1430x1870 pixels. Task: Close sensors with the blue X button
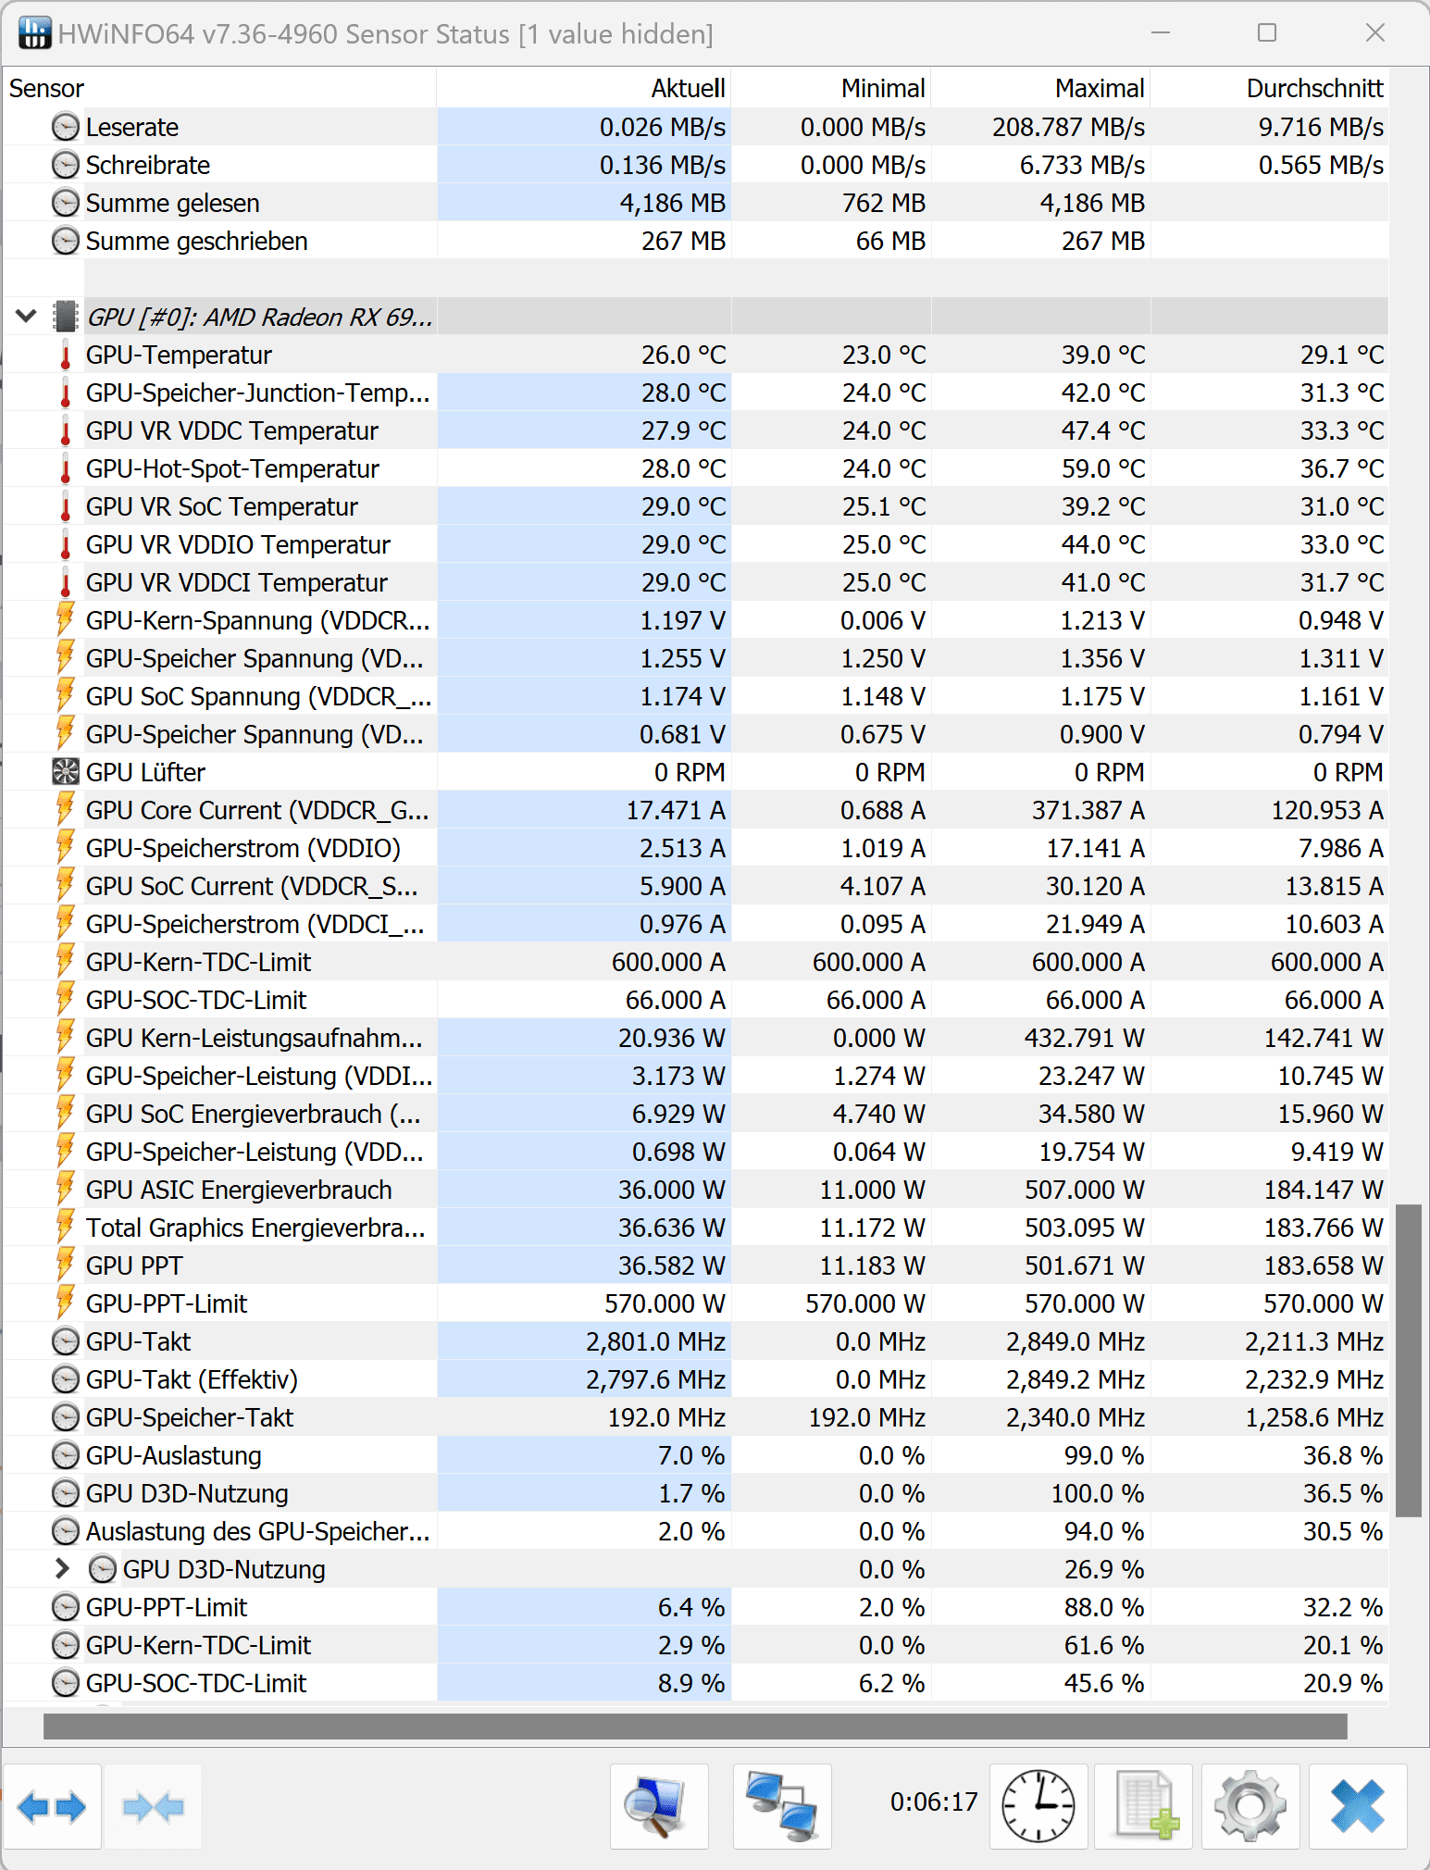click(1358, 1806)
